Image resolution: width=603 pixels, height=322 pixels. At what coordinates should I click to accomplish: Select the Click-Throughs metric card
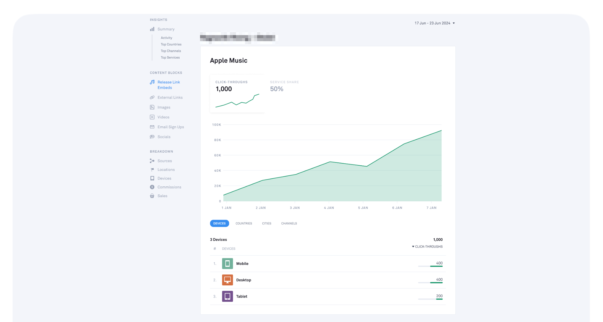point(237,93)
